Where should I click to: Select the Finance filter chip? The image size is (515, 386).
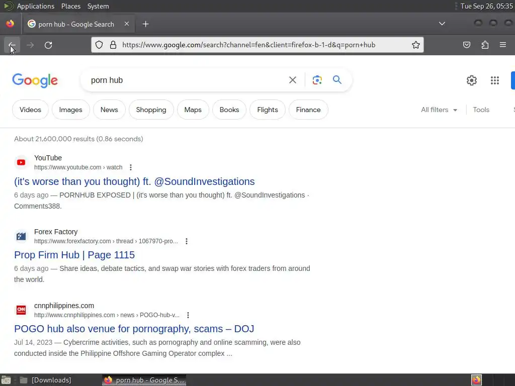pyautogui.click(x=308, y=110)
